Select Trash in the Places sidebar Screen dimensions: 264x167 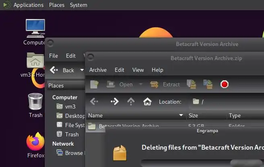(x=68, y=134)
